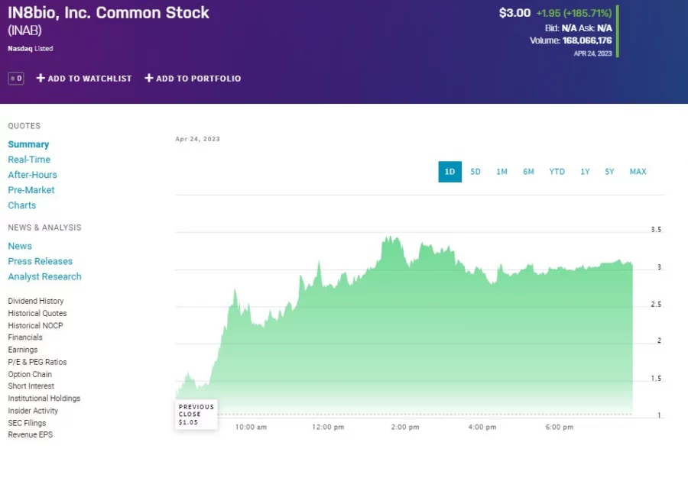The height and width of the screenshot is (481, 688).
Task: Open the Charts section
Action: pyautogui.click(x=21, y=205)
